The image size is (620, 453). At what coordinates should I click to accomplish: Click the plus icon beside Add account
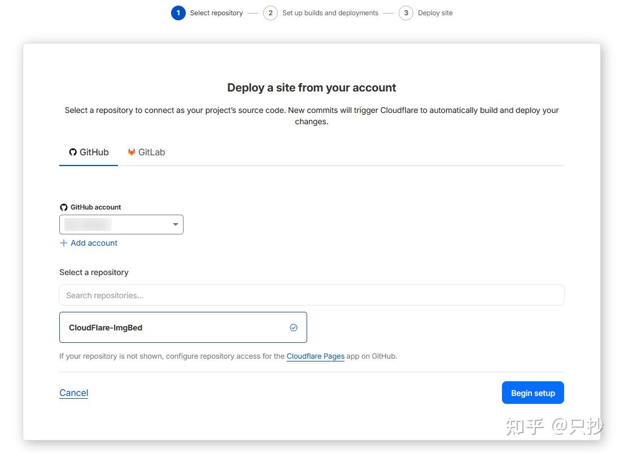[x=64, y=243]
